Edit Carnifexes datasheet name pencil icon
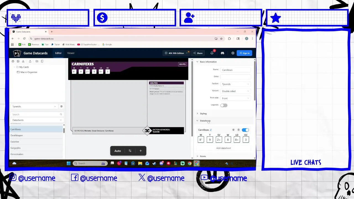Viewport: 354px width, 199px height. coord(211,130)
